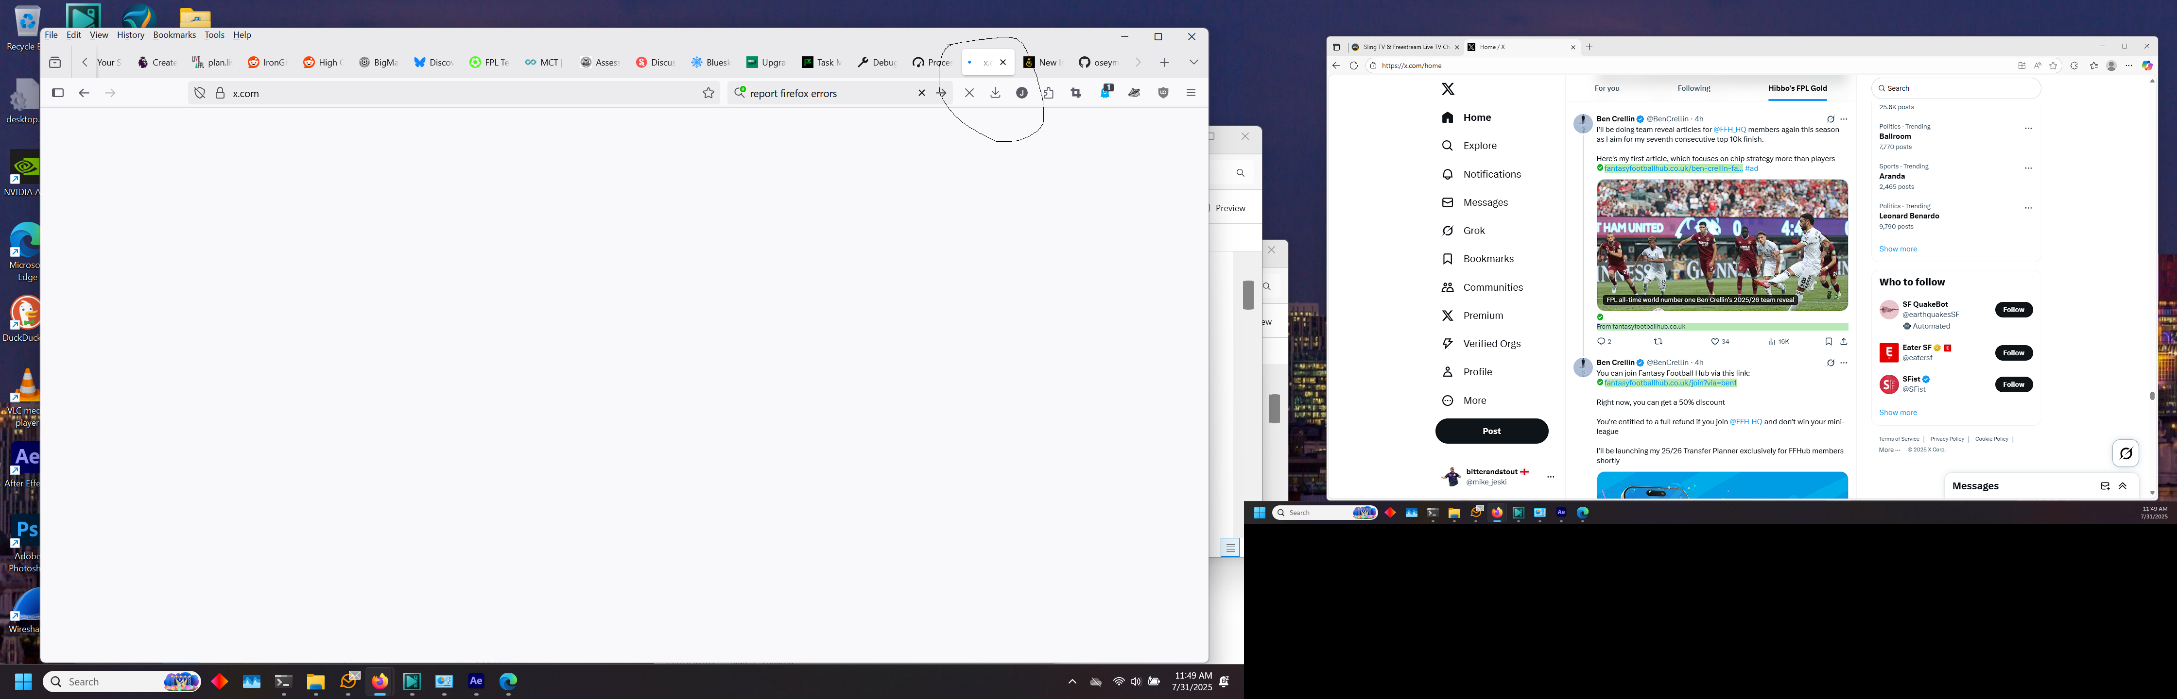This screenshot has width=2177, height=699.
Task: Click the Grok icon in X sidebar
Action: [x=1448, y=231]
